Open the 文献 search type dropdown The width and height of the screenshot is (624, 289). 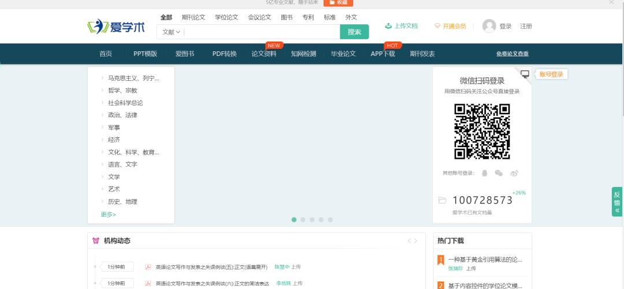coord(170,32)
